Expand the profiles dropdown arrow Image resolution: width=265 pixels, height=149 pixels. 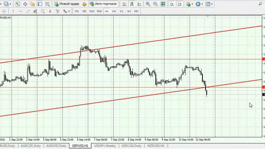(10, 4)
